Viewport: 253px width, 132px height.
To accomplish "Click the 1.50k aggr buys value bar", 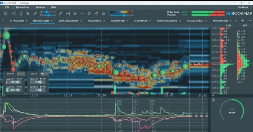I will click(38, 90).
